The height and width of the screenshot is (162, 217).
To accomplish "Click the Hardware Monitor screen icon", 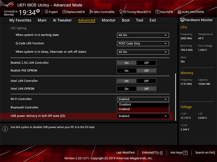I will click(x=182, y=20).
